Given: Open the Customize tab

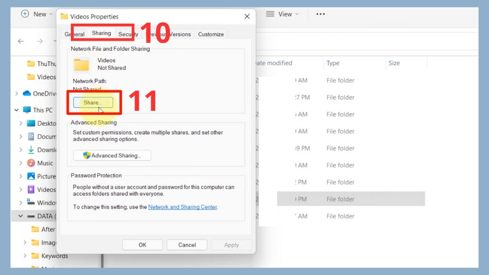Looking at the screenshot, I should [211, 34].
